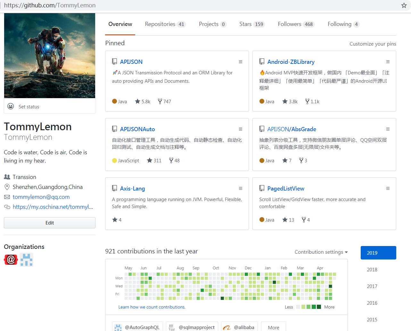This screenshot has width=411, height=331.
Task: Click the fork count on Android-ZBLibrary card
Action: click(x=312, y=101)
